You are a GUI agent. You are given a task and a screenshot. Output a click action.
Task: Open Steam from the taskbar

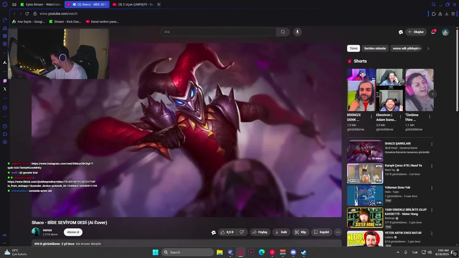coord(304,252)
